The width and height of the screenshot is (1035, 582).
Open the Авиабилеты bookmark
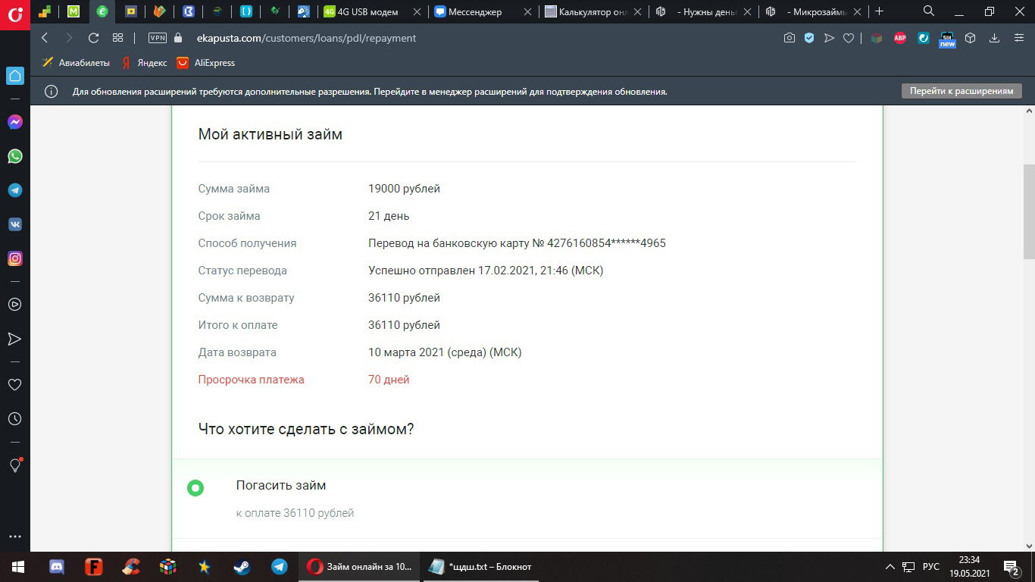(x=76, y=63)
